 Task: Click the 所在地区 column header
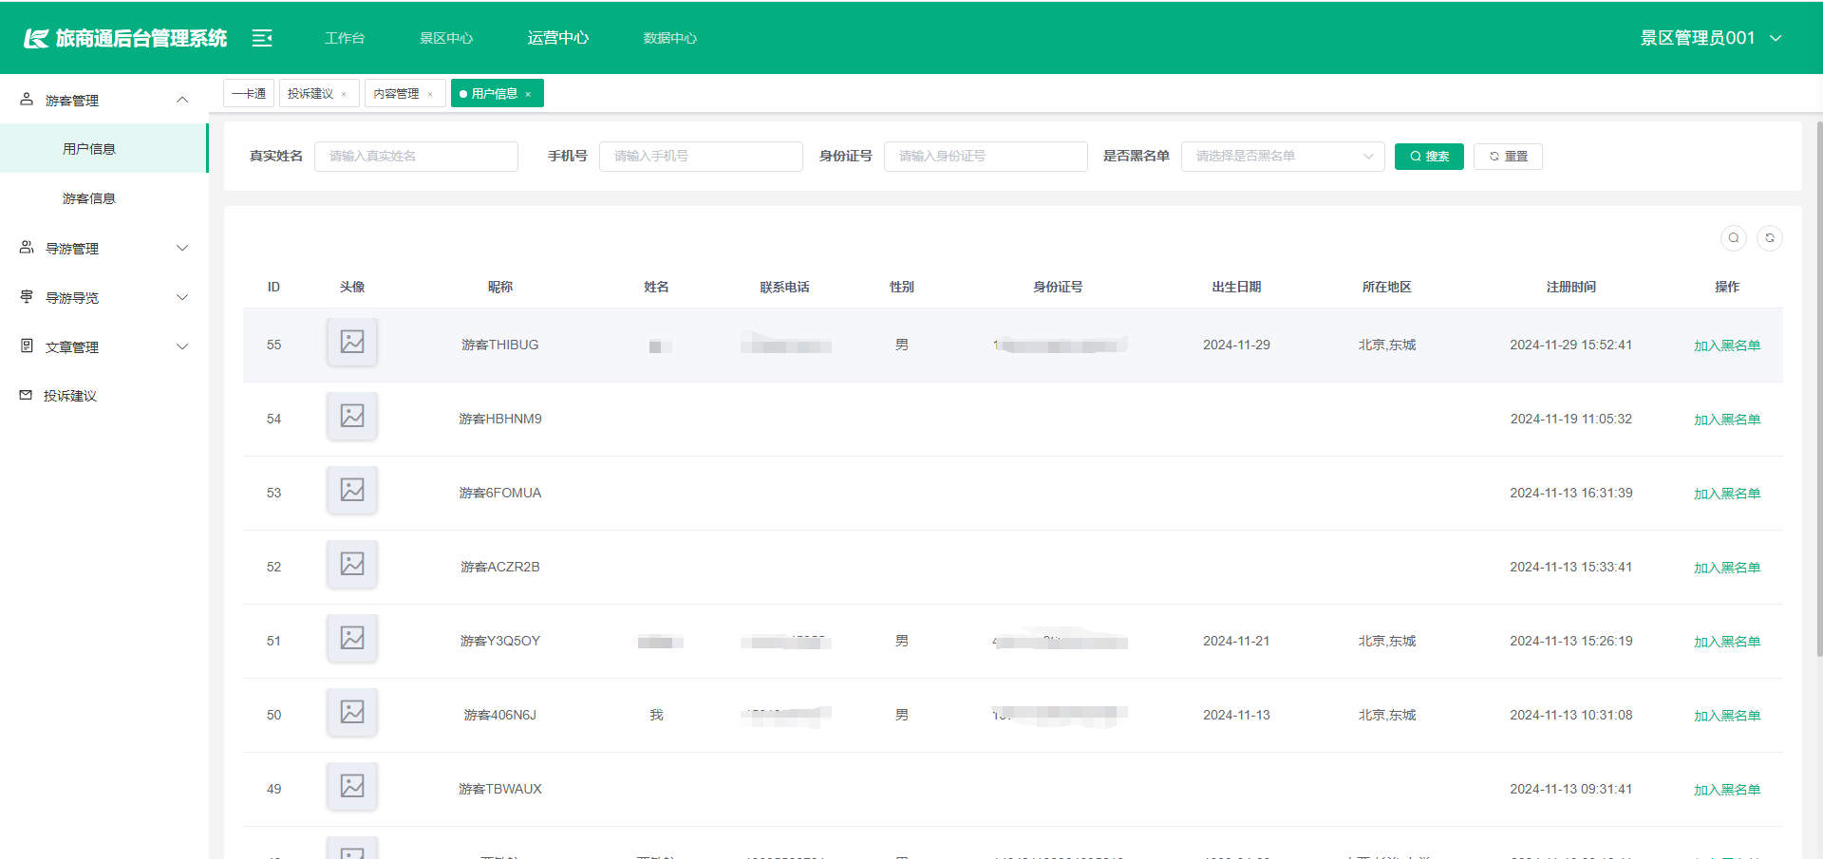click(x=1387, y=287)
